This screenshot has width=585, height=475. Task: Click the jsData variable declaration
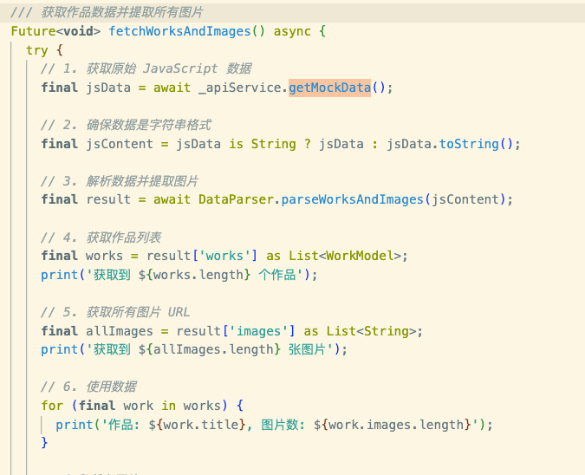(x=108, y=88)
